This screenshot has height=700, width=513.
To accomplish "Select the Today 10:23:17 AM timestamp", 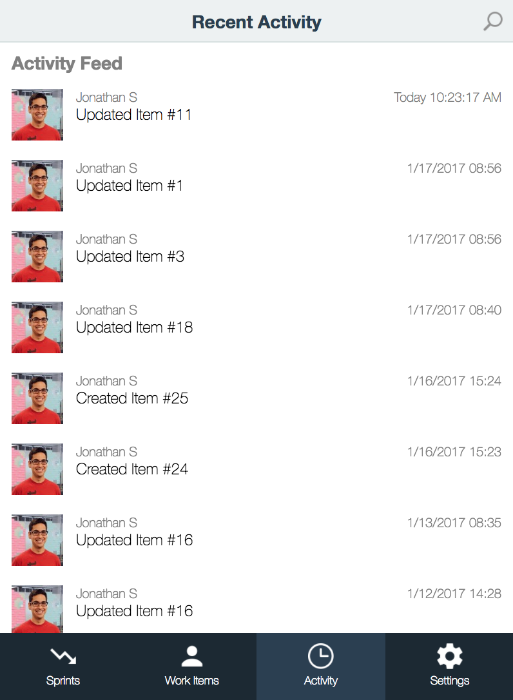I will coord(447,97).
